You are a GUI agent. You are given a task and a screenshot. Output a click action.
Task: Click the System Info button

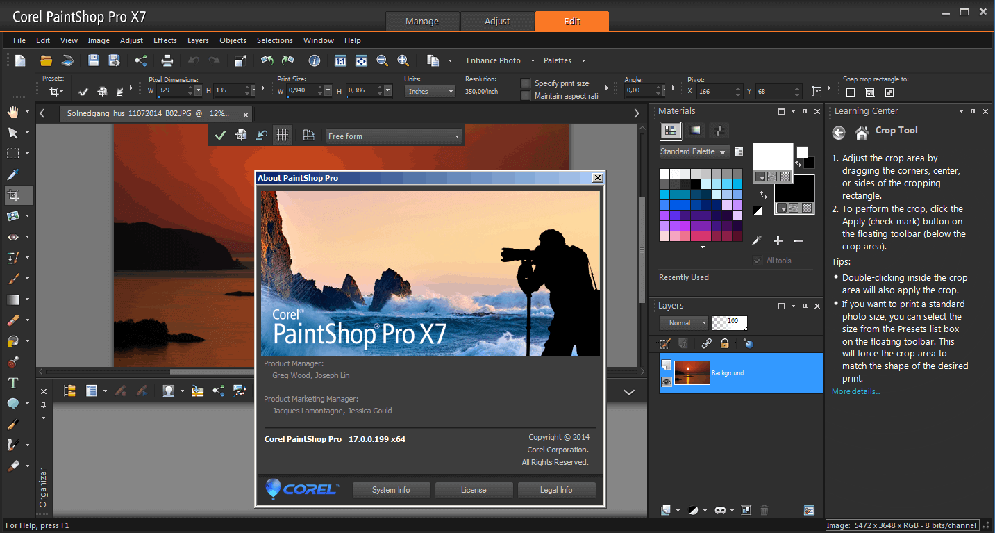391,489
